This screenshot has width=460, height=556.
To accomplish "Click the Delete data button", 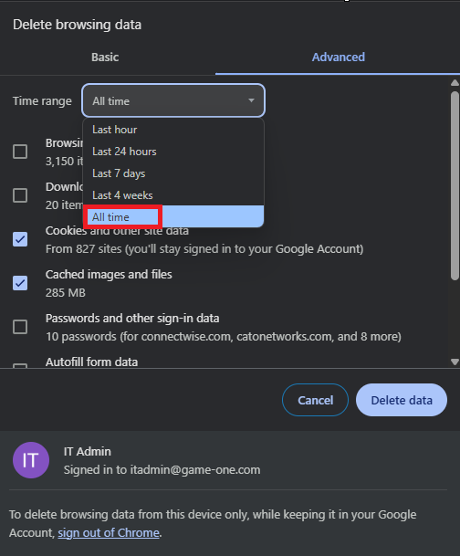I will point(402,400).
